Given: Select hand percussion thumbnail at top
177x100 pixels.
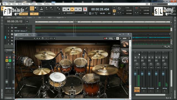Looking at the screenshot, I should [125, 44].
